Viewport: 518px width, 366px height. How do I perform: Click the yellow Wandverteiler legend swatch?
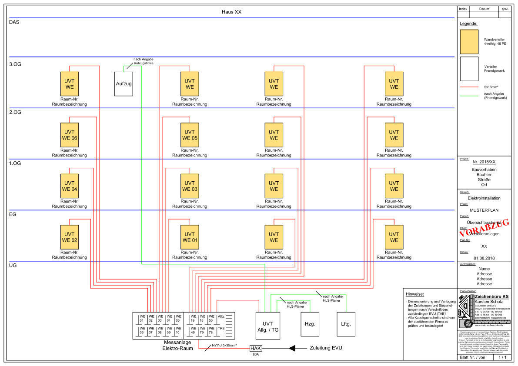point(469,42)
